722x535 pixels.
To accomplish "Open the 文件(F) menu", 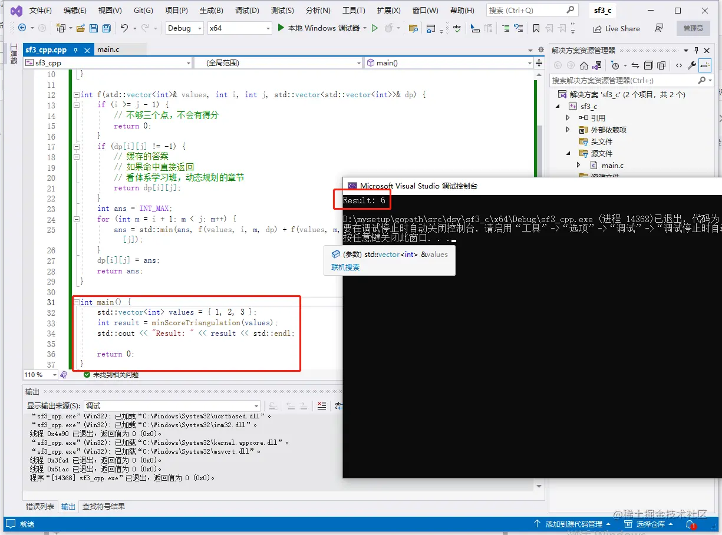I will 41,11.
